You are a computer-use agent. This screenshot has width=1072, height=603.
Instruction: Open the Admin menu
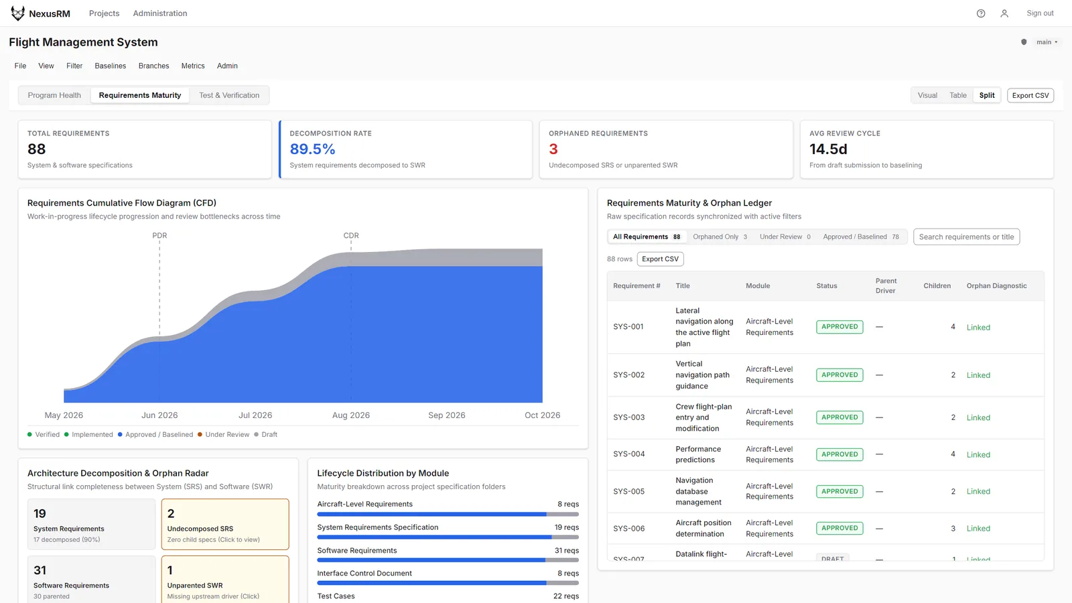tap(227, 66)
